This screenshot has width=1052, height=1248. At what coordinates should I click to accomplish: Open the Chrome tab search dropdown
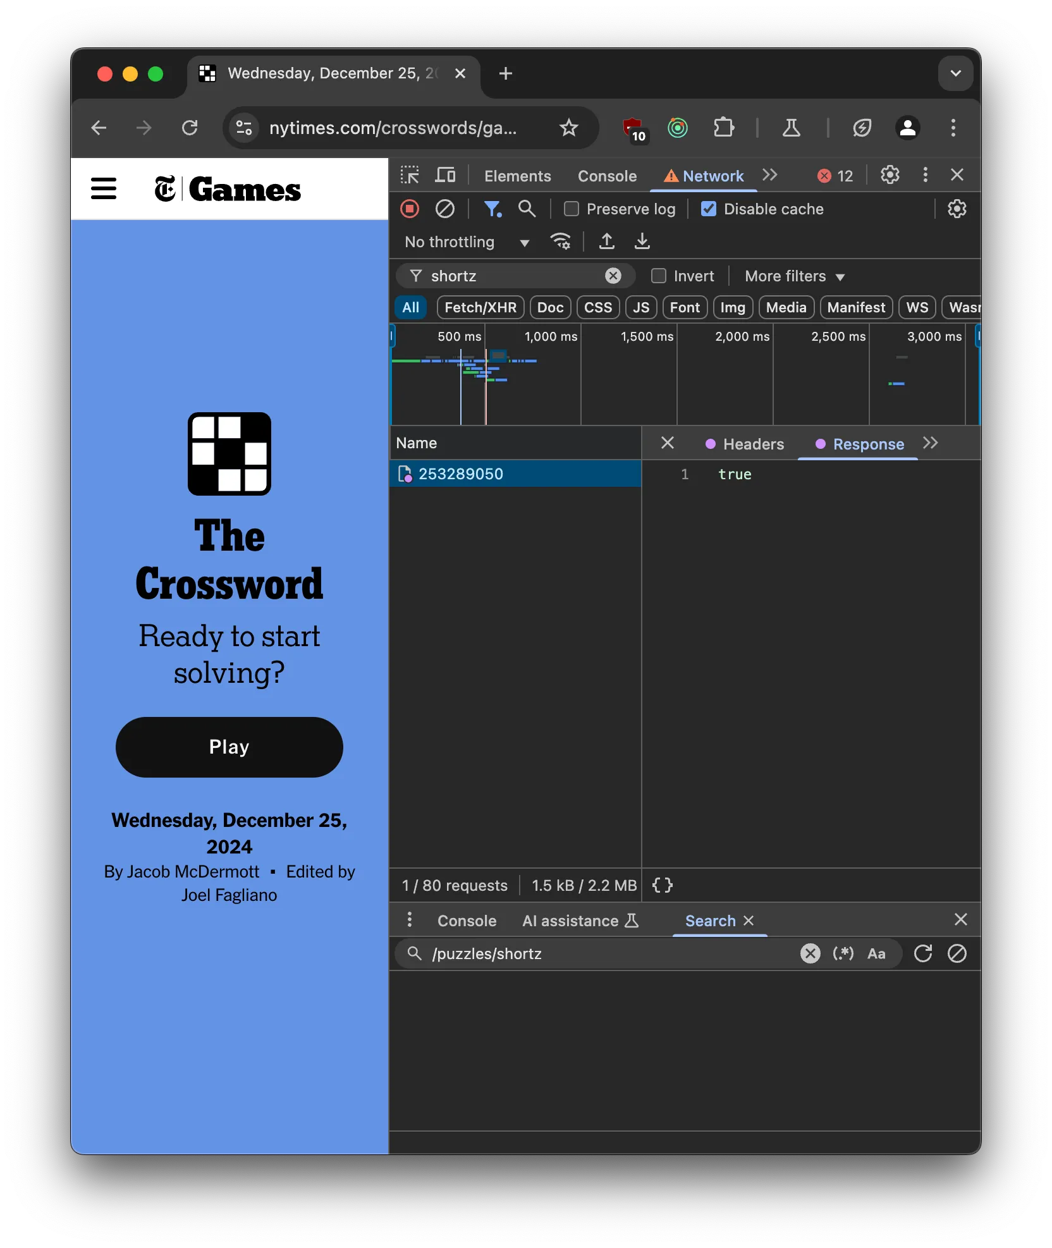956,73
